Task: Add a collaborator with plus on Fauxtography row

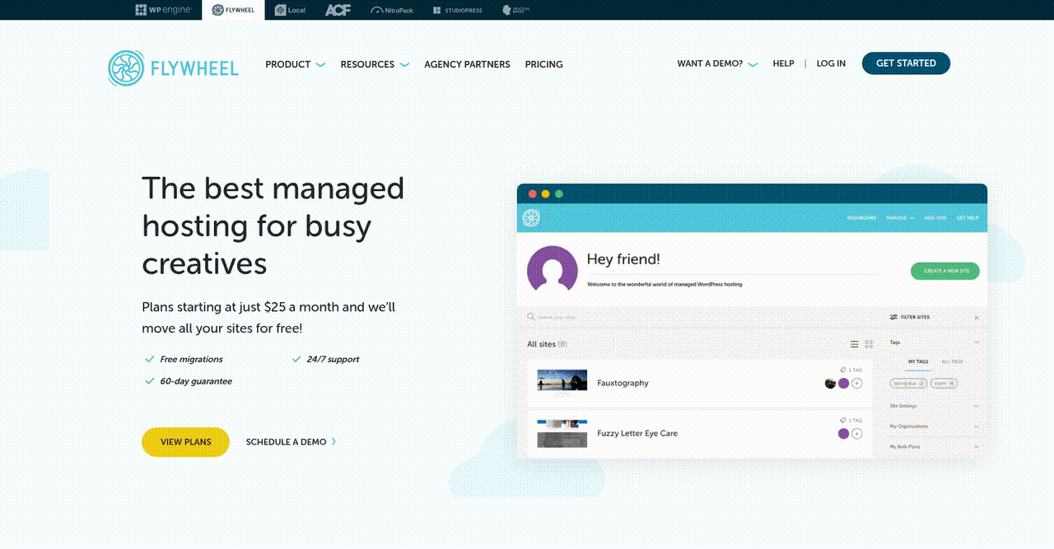Action: point(857,384)
